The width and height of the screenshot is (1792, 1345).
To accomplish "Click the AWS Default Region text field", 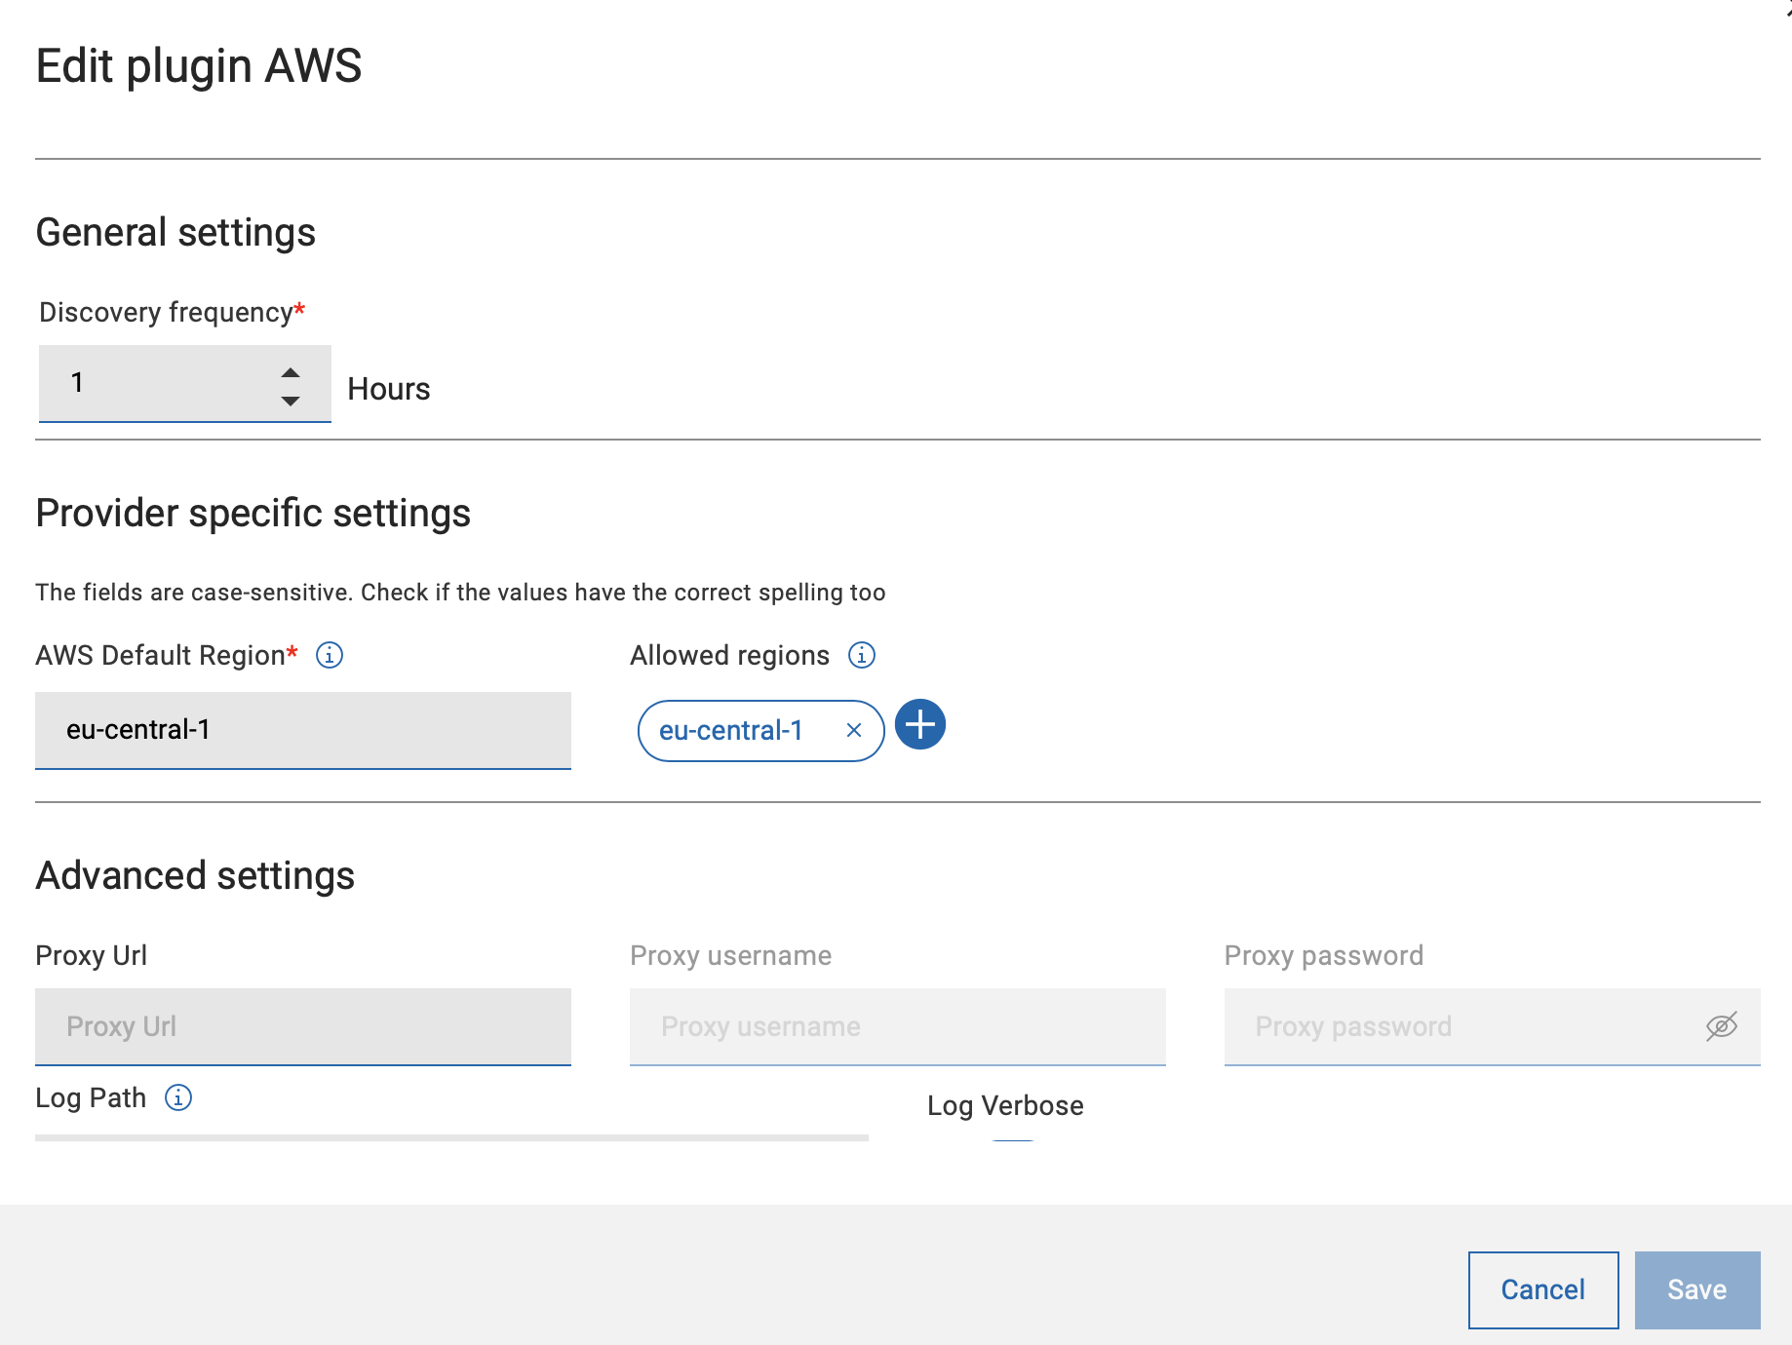I will 302,730.
